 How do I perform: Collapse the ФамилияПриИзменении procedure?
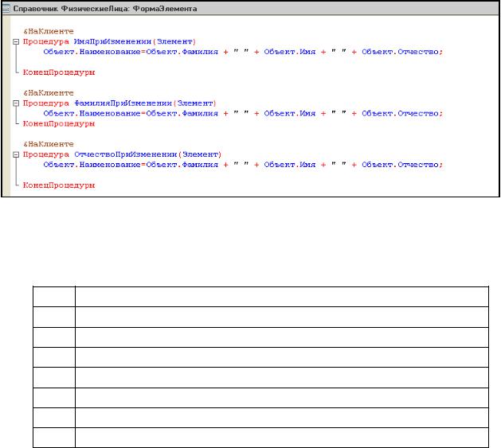pos(16,103)
